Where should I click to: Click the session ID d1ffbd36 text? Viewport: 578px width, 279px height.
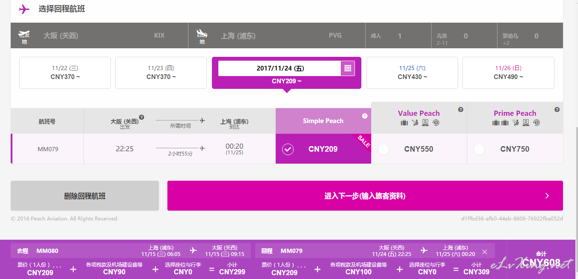512,219
